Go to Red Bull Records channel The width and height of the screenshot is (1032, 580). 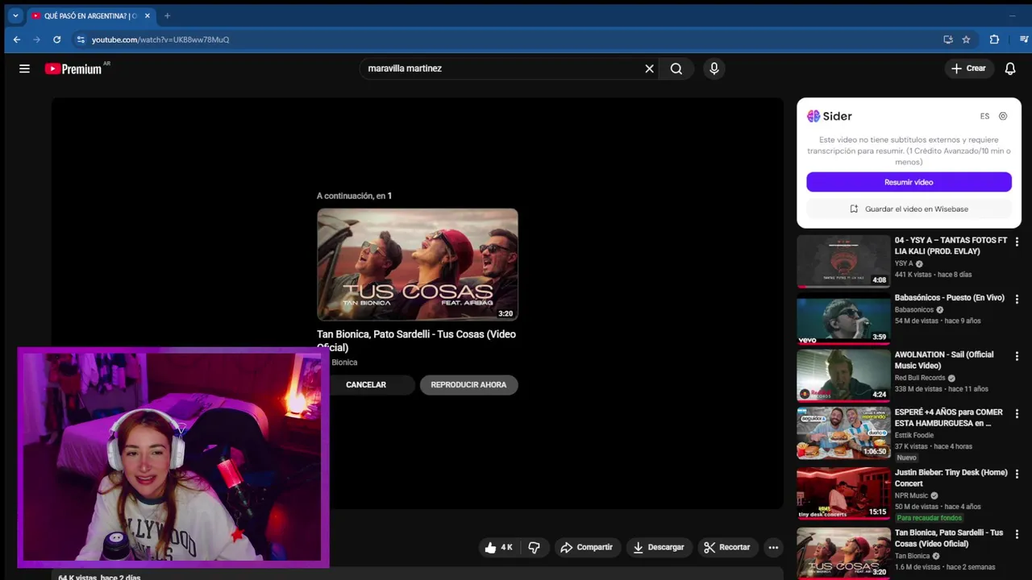click(919, 378)
